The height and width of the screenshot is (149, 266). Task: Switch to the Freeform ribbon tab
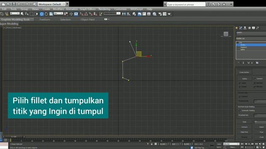point(45,19)
